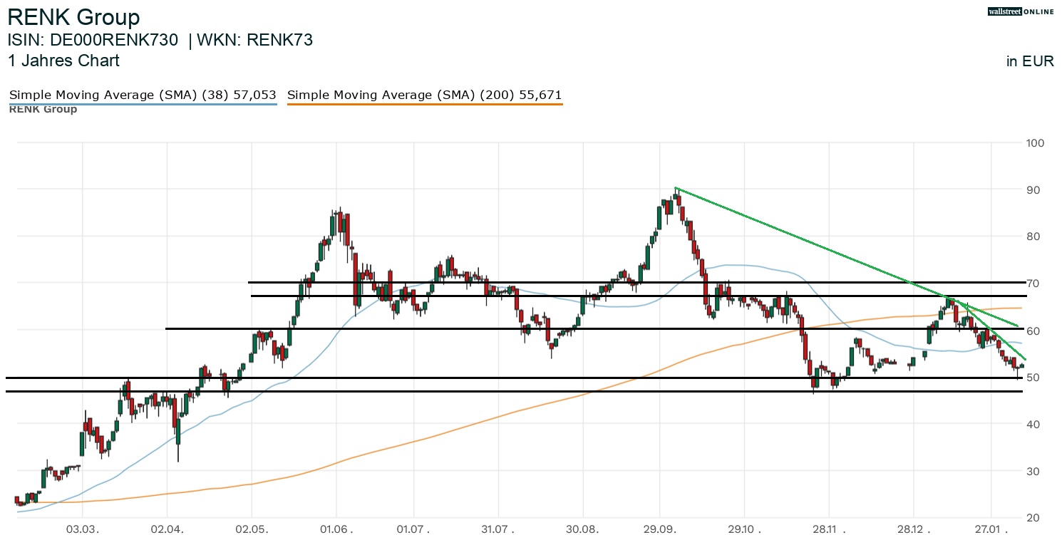Click the 03.03. date on the x-axis

(x=83, y=530)
